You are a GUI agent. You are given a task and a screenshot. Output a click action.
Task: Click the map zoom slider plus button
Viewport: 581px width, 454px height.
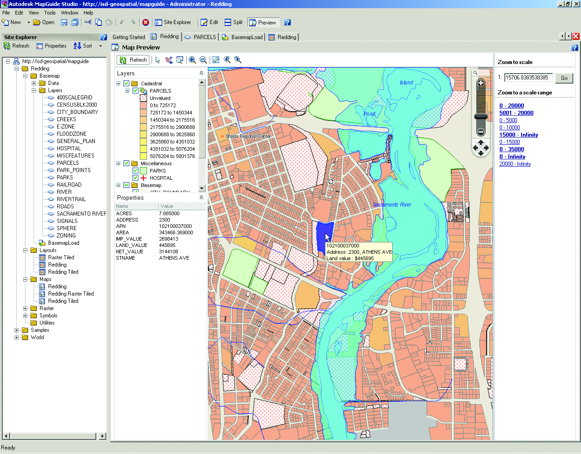coord(481,83)
